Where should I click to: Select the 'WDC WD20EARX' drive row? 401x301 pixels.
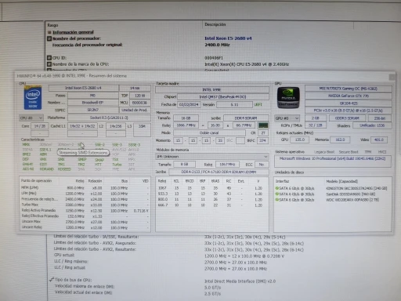[332, 200]
